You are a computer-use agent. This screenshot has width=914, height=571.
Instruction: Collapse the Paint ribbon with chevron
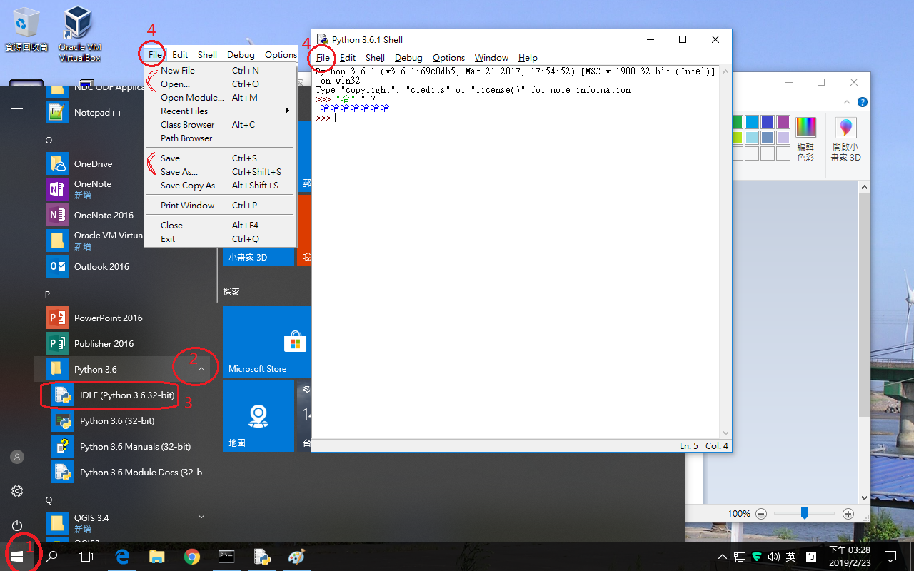(x=848, y=103)
